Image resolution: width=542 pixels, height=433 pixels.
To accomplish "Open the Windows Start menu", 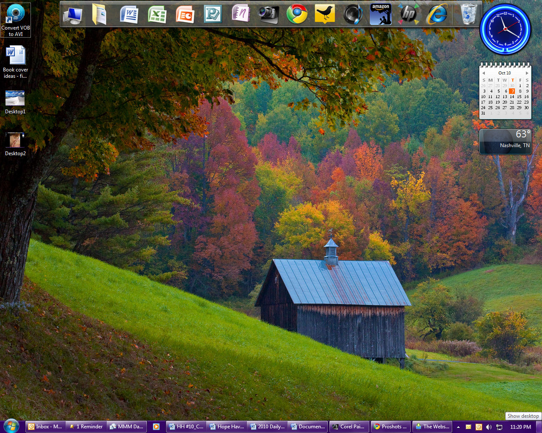I will coord(11,426).
